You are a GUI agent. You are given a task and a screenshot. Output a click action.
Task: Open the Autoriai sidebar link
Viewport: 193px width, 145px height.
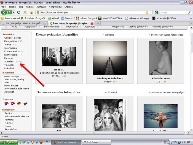pyautogui.click(x=8, y=61)
